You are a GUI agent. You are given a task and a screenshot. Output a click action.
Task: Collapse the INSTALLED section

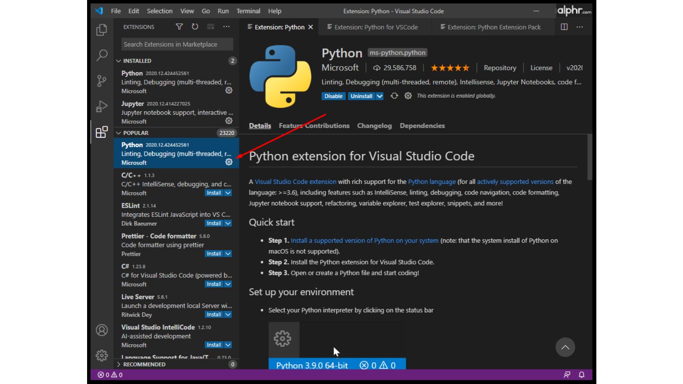[119, 61]
